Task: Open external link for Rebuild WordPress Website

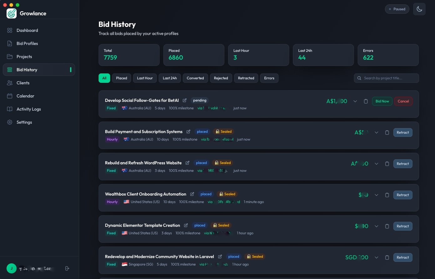Action: (x=187, y=163)
